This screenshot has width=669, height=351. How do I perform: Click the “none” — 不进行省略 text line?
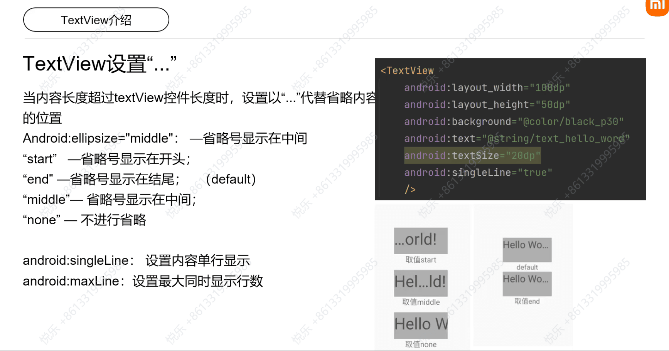(84, 220)
